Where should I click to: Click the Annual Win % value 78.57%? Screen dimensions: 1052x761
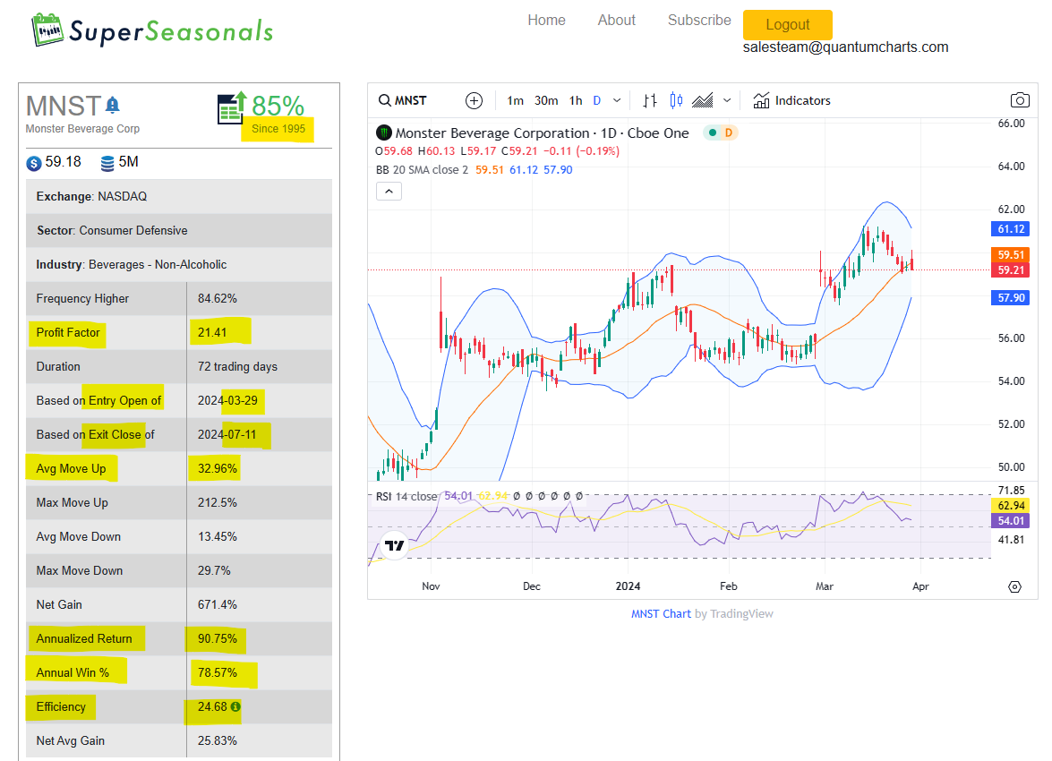click(218, 673)
